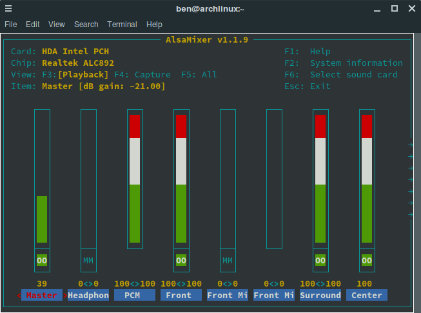Click the PCM volume bar

click(135, 179)
